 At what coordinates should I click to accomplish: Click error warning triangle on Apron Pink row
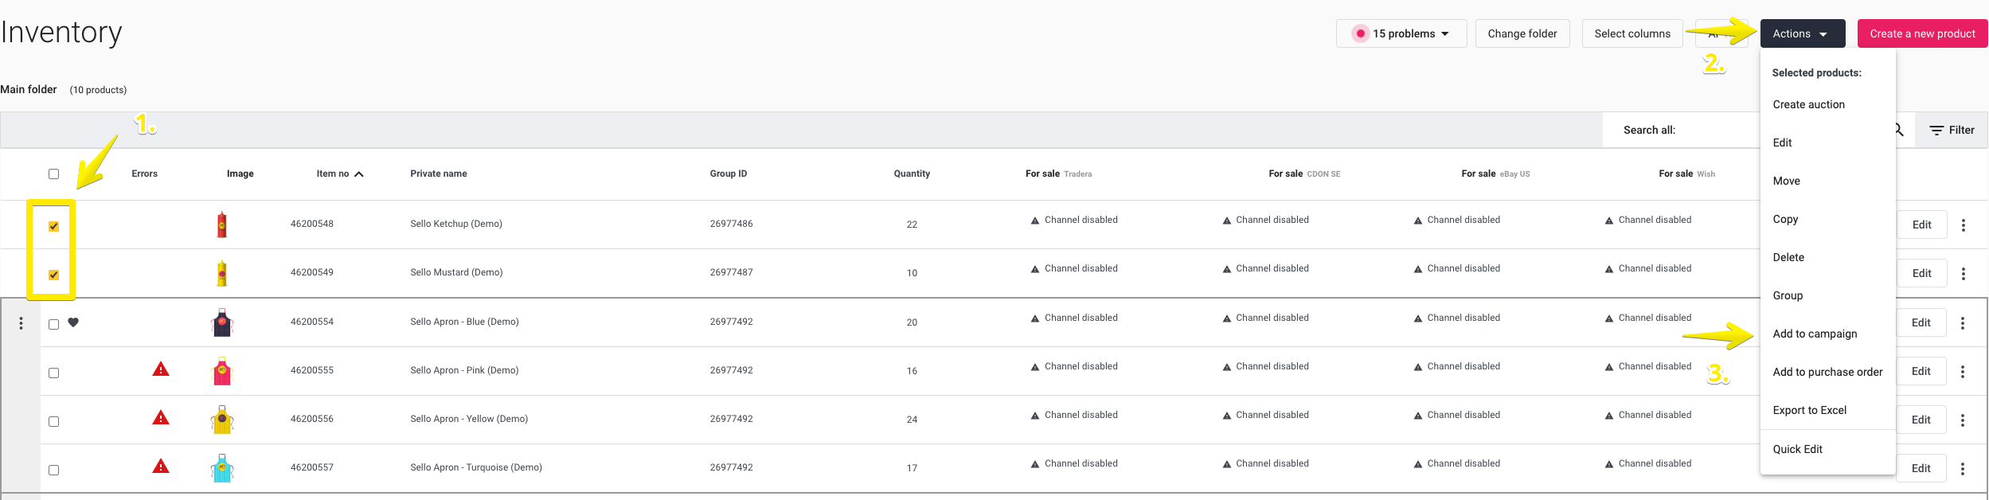pos(161,369)
